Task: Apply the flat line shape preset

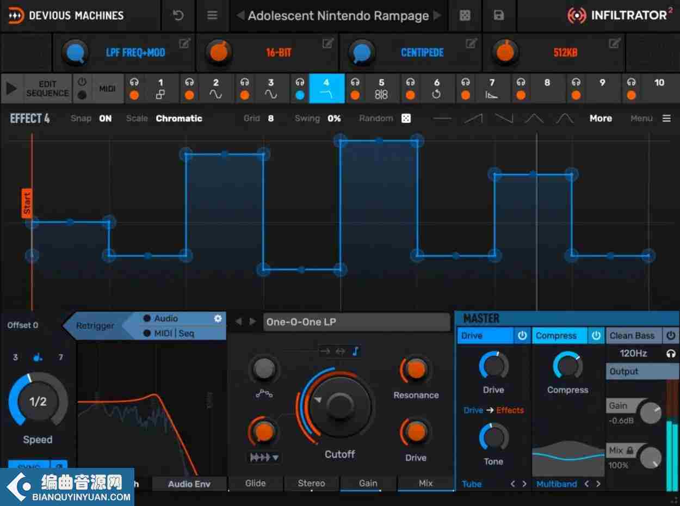Action: 442,118
